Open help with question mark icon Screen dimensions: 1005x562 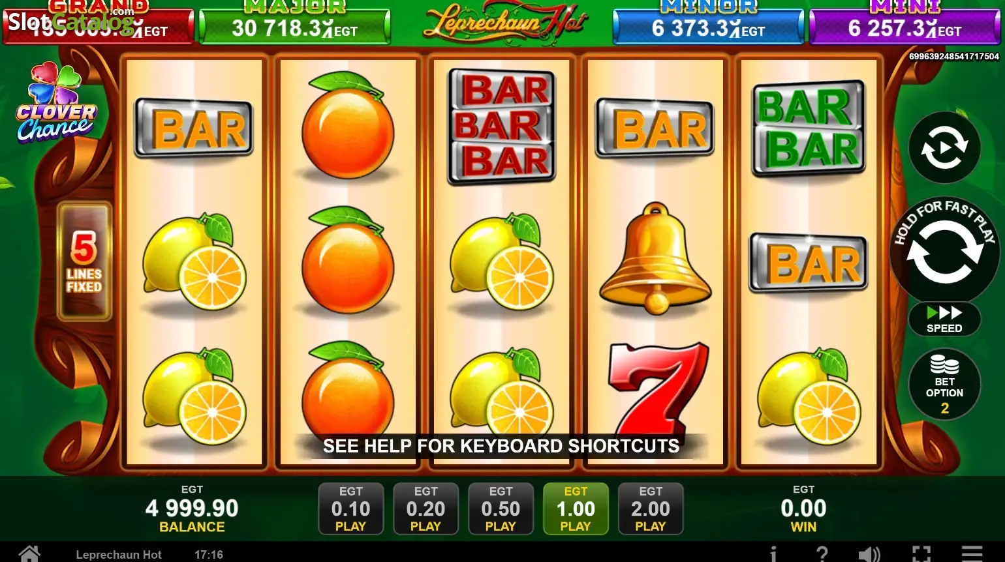pyautogui.click(x=822, y=554)
